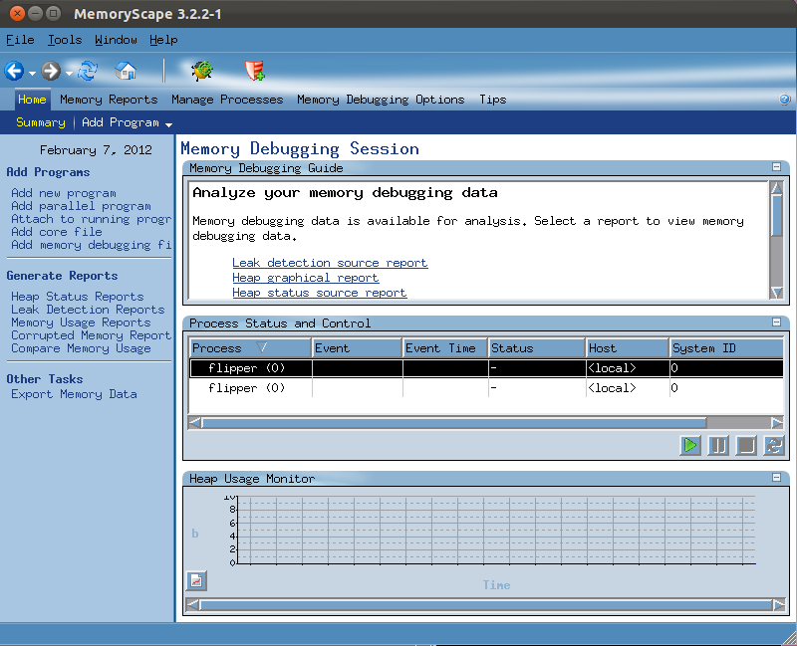Collapse the Memory Debugging Guide panel
Image resolution: width=797 pixels, height=646 pixels.
[x=776, y=168]
